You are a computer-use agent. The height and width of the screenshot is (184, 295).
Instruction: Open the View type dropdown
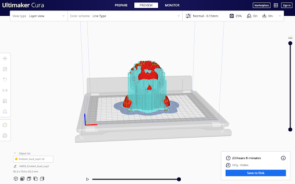(x=38, y=16)
